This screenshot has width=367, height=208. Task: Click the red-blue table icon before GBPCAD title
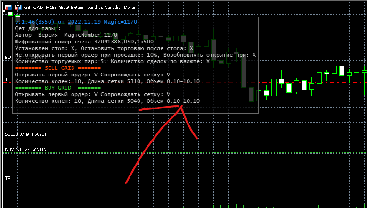point(8,8)
